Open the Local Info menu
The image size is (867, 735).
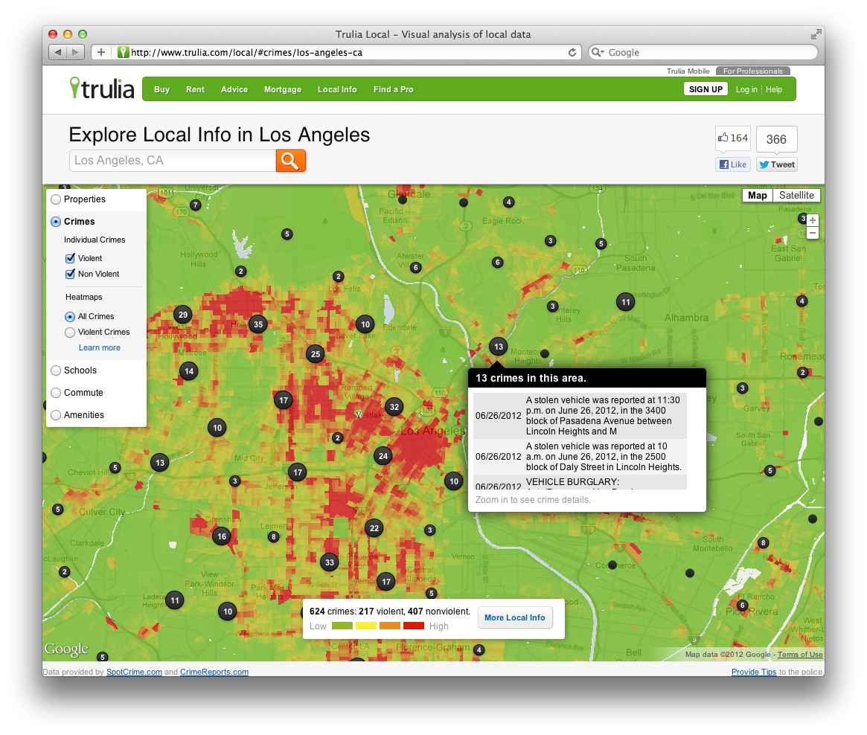[x=337, y=89]
